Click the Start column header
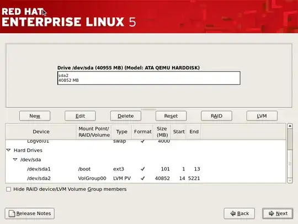 click(x=179, y=132)
